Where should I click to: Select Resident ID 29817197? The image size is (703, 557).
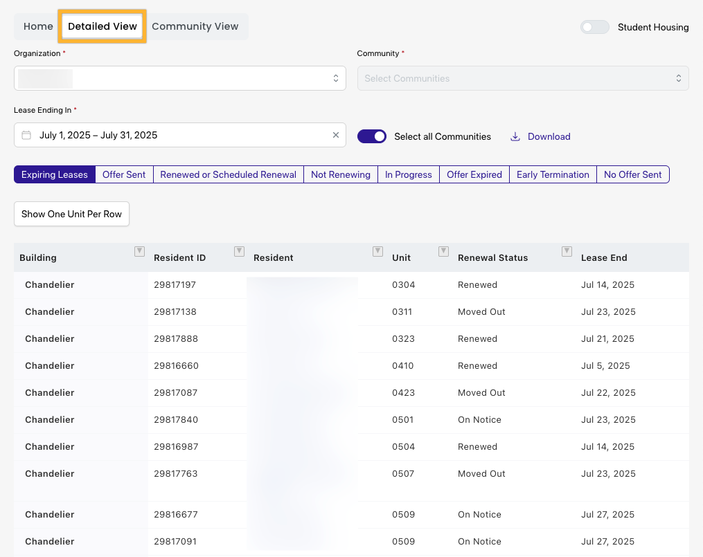click(x=175, y=285)
